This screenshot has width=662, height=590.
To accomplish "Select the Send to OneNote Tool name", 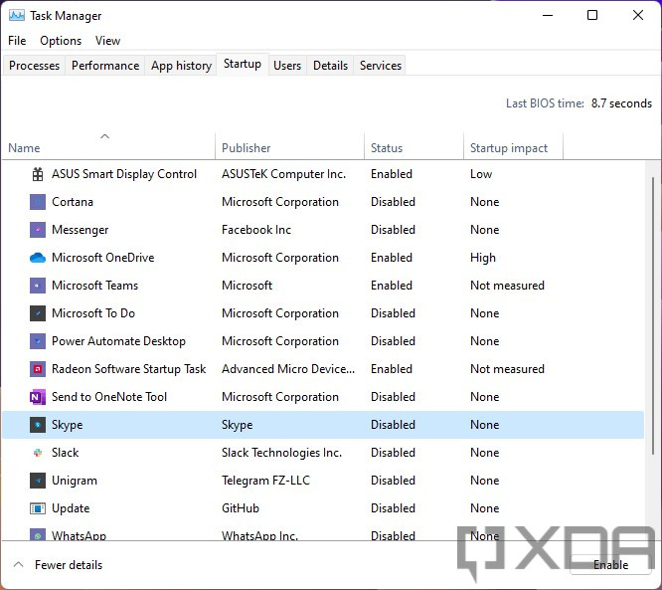I will pyautogui.click(x=109, y=397).
